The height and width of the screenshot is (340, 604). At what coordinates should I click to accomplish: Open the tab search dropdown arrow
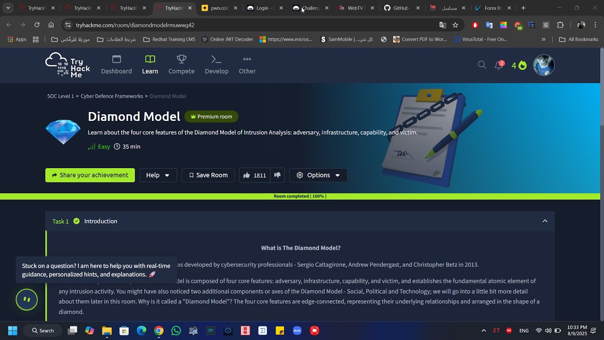pyautogui.click(x=8, y=8)
